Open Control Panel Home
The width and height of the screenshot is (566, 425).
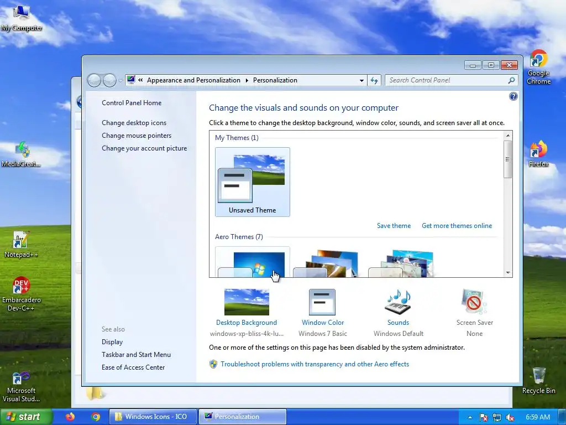(132, 102)
